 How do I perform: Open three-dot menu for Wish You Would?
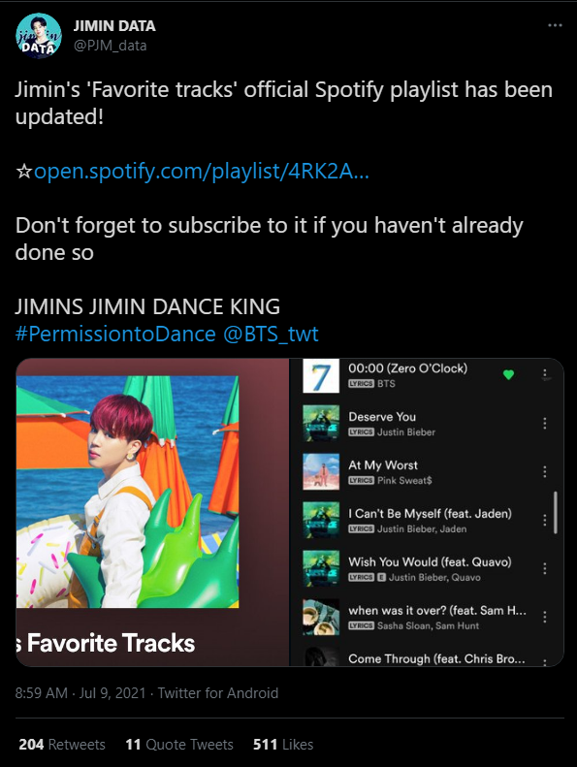(545, 568)
